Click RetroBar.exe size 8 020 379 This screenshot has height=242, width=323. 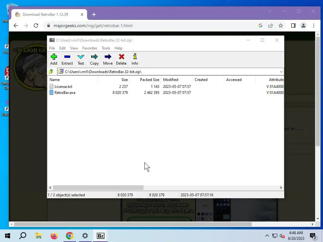coord(120,93)
